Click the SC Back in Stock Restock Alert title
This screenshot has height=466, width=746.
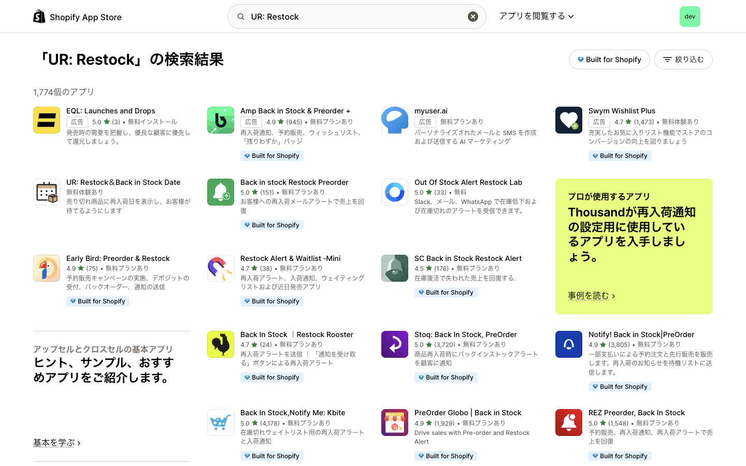tap(468, 258)
